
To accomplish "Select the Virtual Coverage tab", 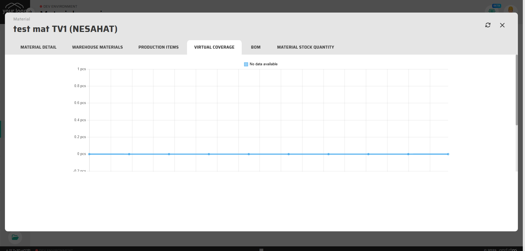I will [x=214, y=47].
